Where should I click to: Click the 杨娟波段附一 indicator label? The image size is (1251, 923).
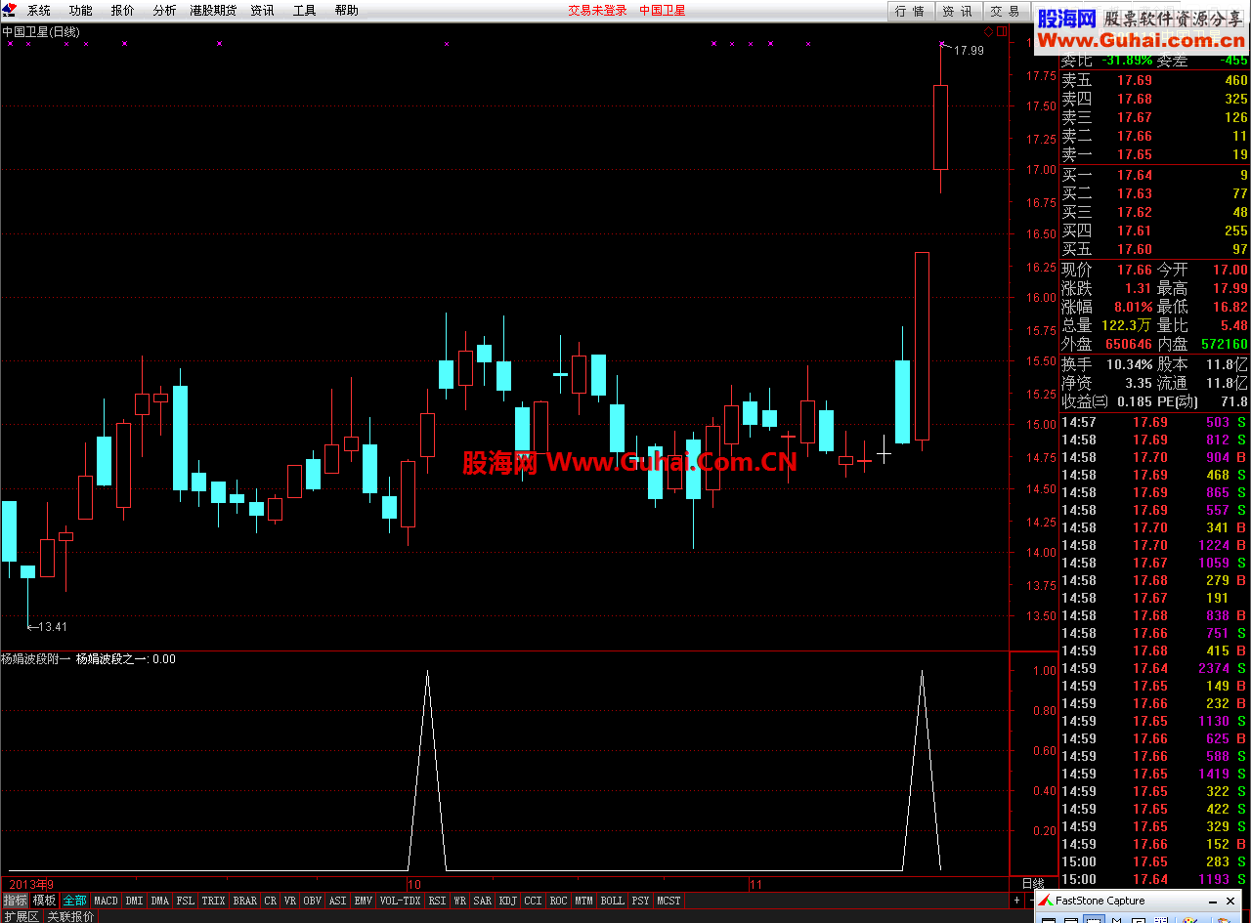pos(36,659)
